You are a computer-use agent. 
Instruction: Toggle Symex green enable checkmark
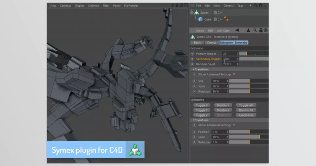[x=221, y=12]
